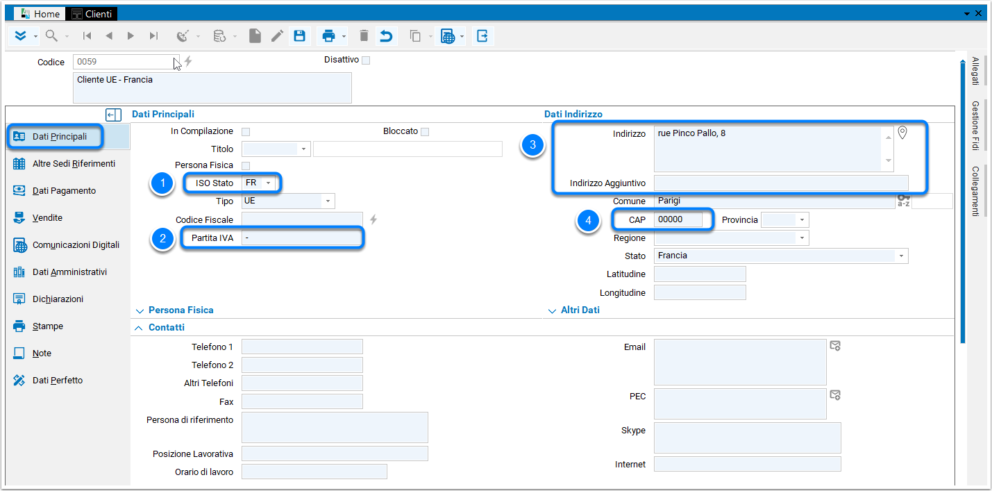This screenshot has height=491, width=992.
Task: Click the calculator globe toolbar icon
Action: 448,35
